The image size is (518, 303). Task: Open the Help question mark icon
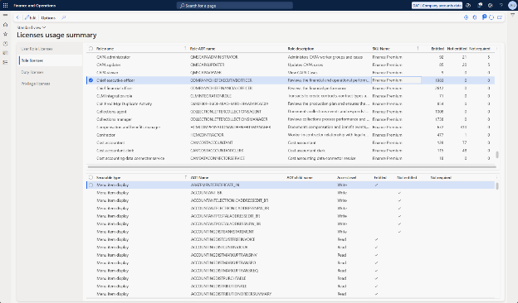click(x=501, y=5)
